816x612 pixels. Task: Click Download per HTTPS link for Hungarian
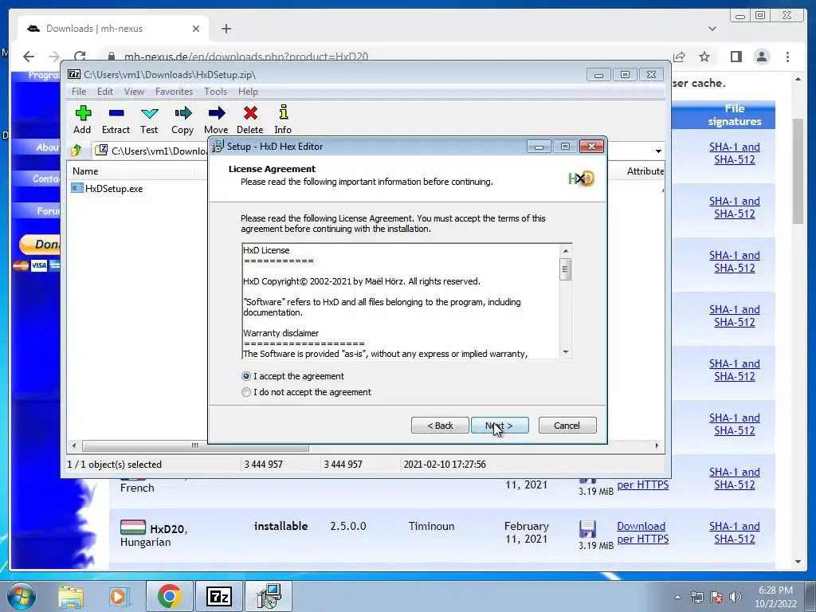click(x=643, y=532)
